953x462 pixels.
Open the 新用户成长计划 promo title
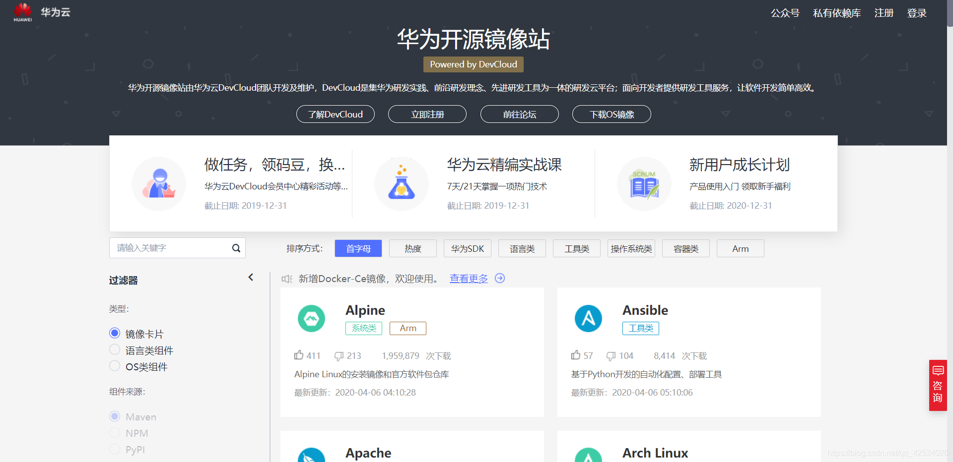pos(740,165)
